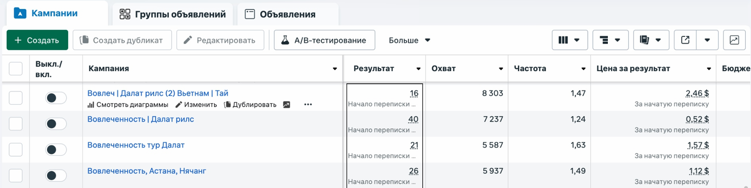
Task: Click reach value 7 237
Action: coord(493,119)
